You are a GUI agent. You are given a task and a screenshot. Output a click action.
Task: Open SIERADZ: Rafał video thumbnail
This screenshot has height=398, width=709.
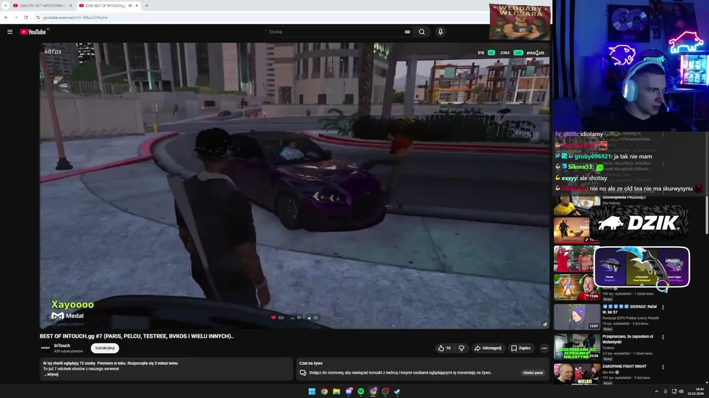[x=577, y=317]
